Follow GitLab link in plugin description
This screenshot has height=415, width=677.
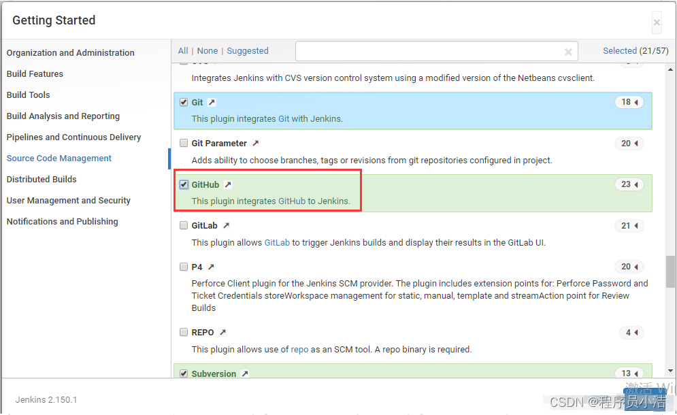point(277,243)
